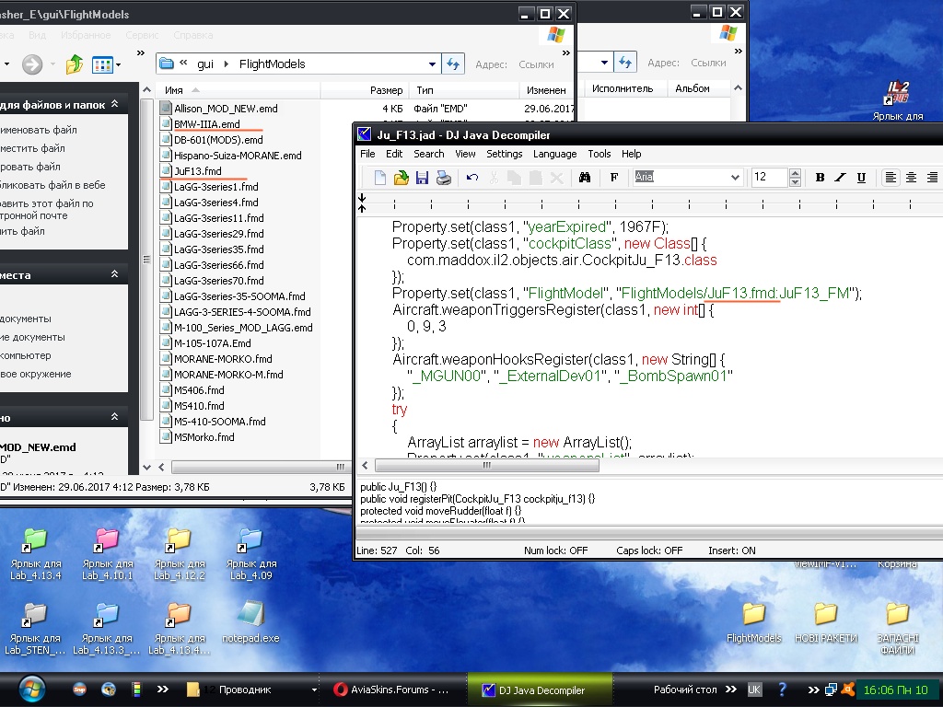Open Find with binoculars icon

pos(584,178)
